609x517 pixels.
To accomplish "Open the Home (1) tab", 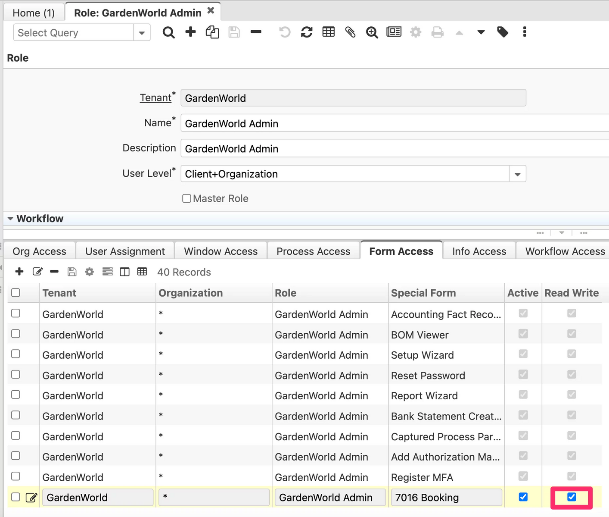I will [34, 13].
